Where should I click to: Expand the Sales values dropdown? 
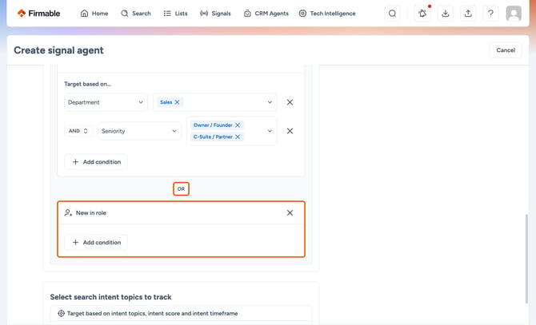click(270, 102)
